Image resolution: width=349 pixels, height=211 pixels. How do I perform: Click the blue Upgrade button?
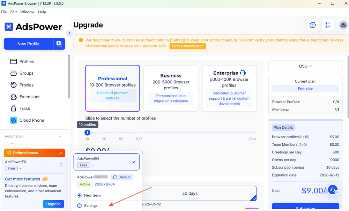click(x=53, y=204)
